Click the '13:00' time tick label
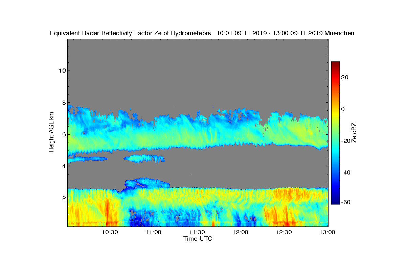 coord(328,233)
